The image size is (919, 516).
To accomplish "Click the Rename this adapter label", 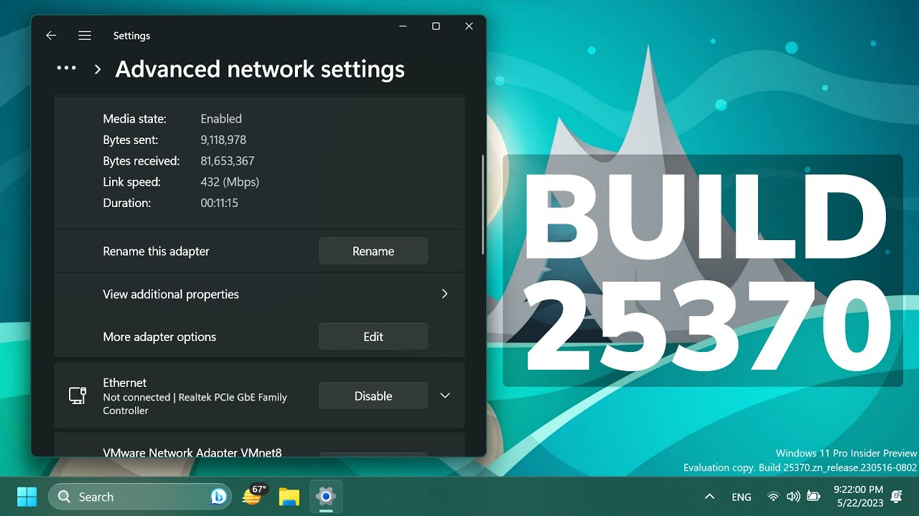I will click(x=156, y=251).
